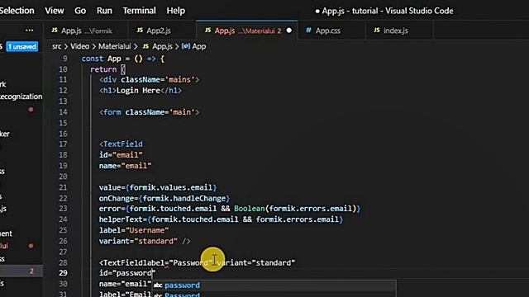
Task: Open the View menu
Action: tap(55, 11)
